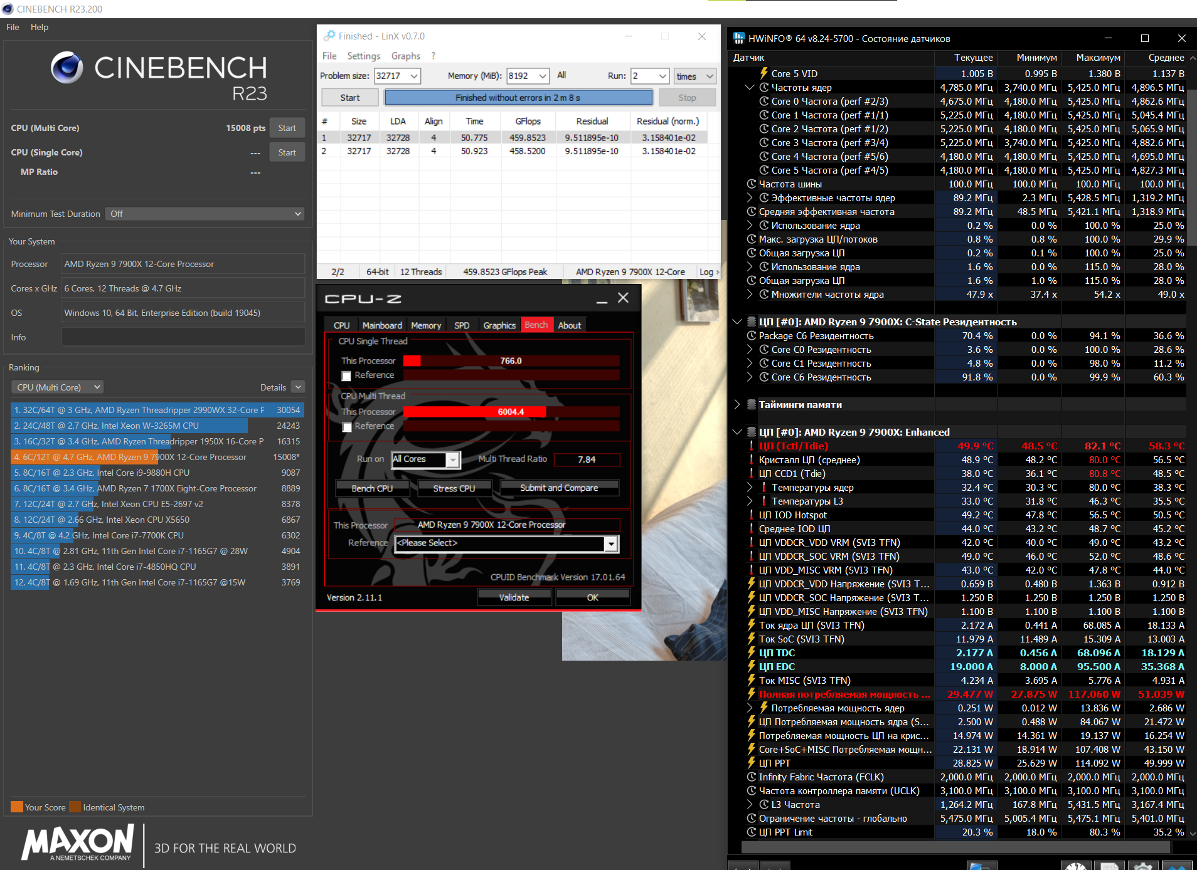Viewport: 1197px width, 870px height.
Task: Toggle the ranking Details chevron button
Action: click(299, 387)
